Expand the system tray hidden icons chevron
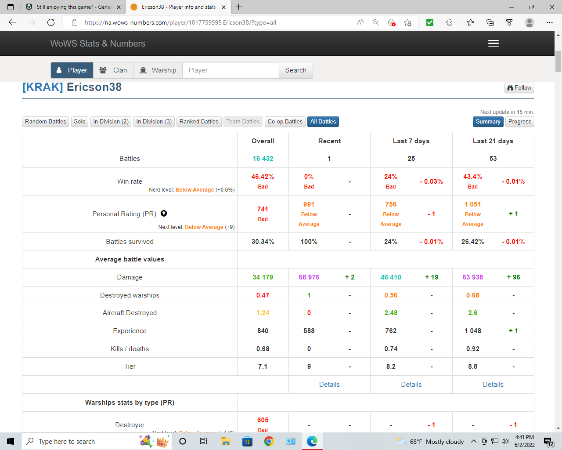562x450 pixels. tap(473, 441)
